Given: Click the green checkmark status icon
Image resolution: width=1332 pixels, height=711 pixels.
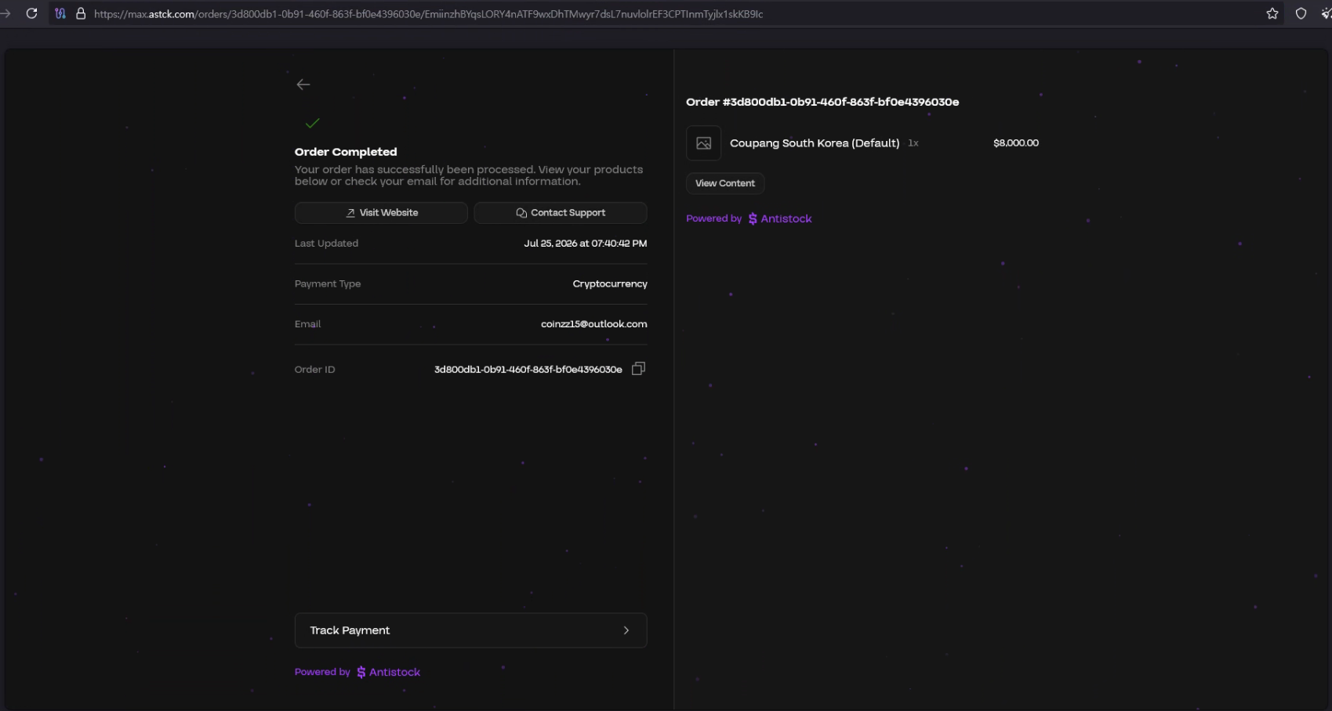Looking at the screenshot, I should click(x=313, y=123).
